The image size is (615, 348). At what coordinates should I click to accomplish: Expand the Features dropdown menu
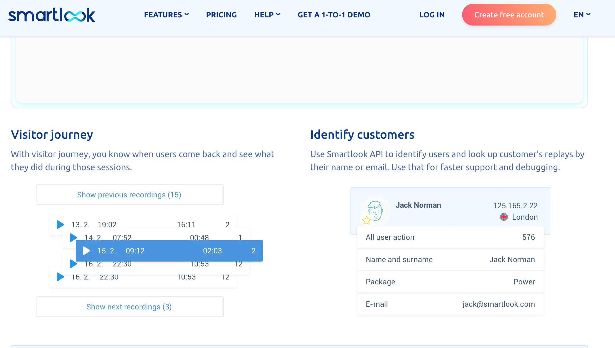pyautogui.click(x=166, y=15)
